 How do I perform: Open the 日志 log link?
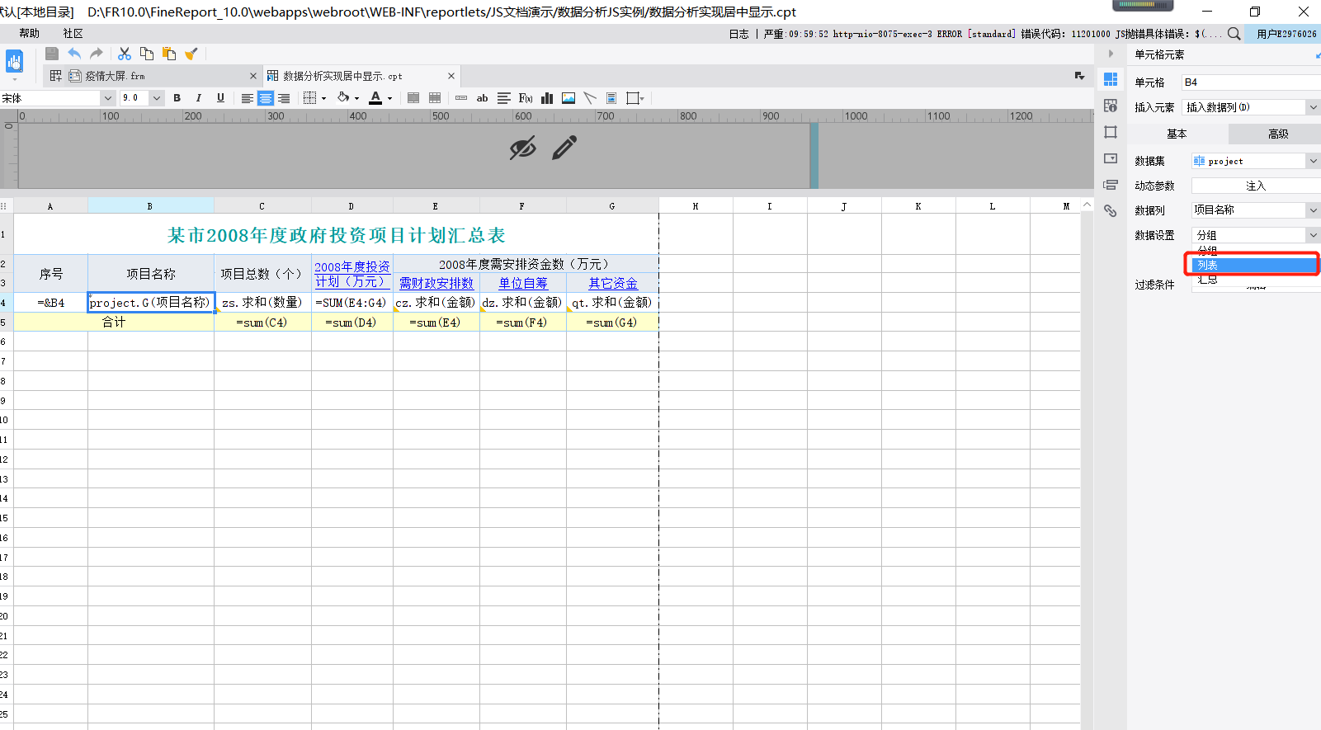pyautogui.click(x=739, y=34)
